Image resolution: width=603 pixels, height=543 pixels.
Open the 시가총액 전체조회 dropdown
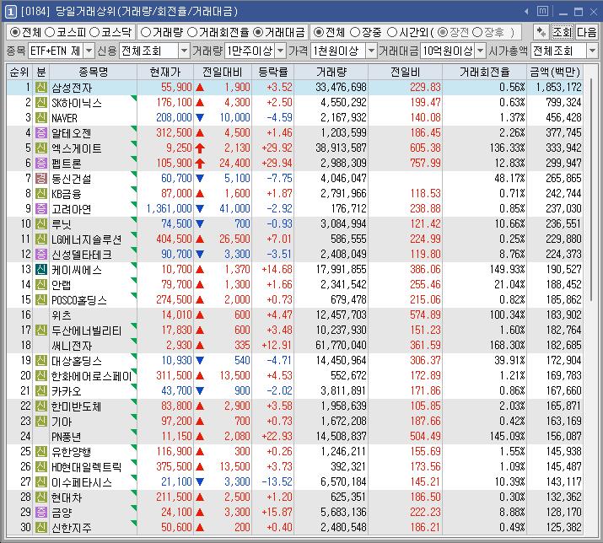(x=592, y=51)
